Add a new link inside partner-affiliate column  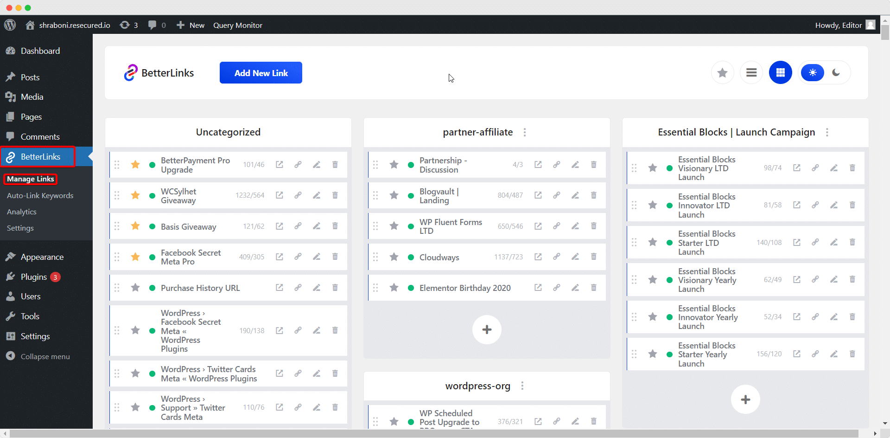tap(486, 329)
